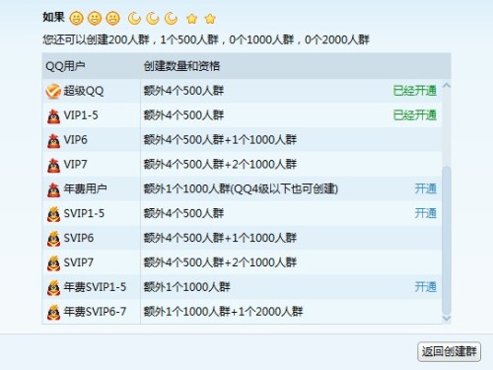Click VIP6's 额外4个500人群+1个1000人群 text
This screenshot has width=493, height=370.
220,140
